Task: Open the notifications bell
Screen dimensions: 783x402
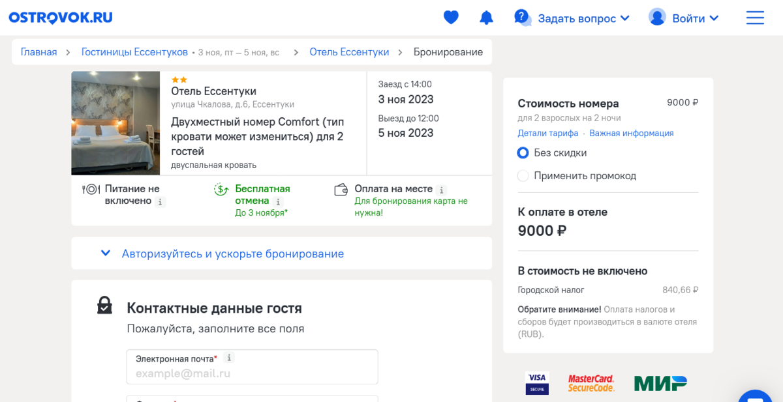Action: tap(486, 18)
